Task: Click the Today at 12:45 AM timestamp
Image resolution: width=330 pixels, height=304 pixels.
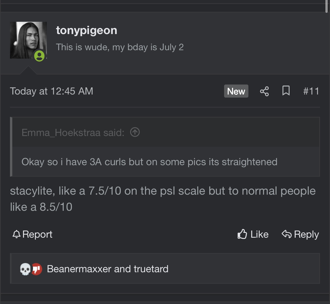Action: [x=51, y=91]
